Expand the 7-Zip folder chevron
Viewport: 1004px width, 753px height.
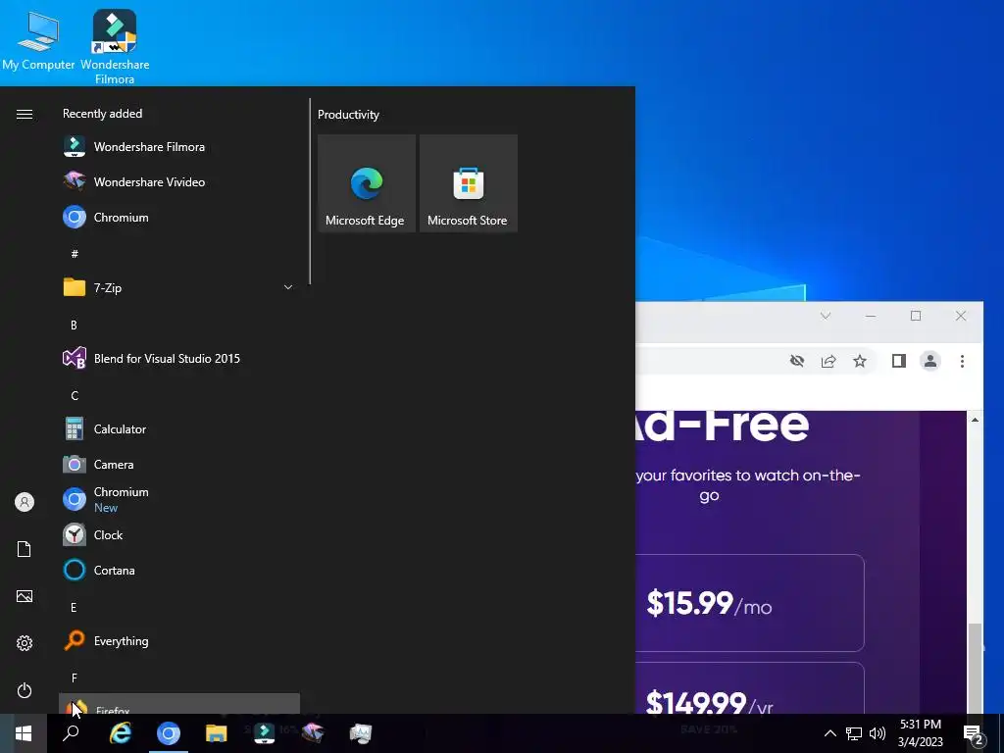tap(288, 287)
